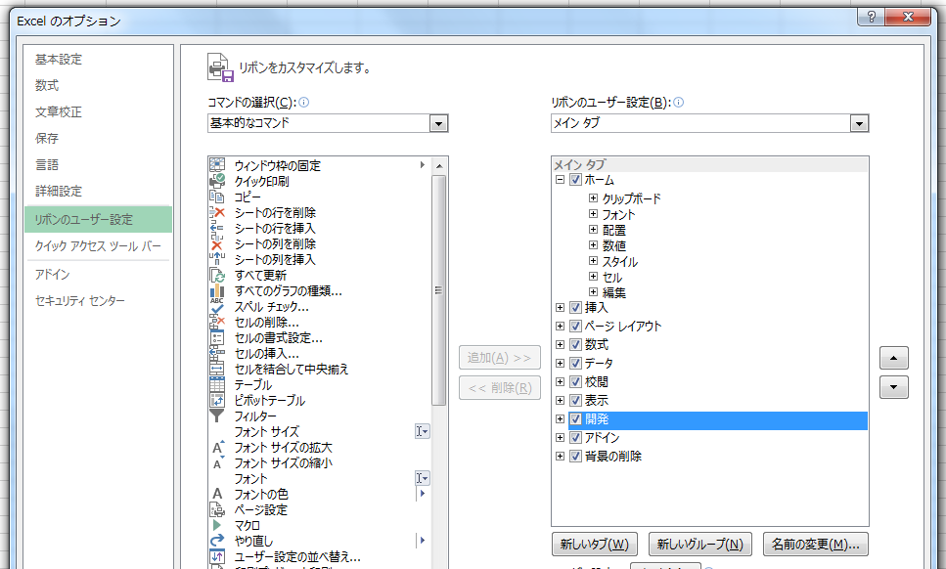Screen dimensions: 946x569
Task: Select the フォント サイズの拡大 icon
Action: pos(217,447)
